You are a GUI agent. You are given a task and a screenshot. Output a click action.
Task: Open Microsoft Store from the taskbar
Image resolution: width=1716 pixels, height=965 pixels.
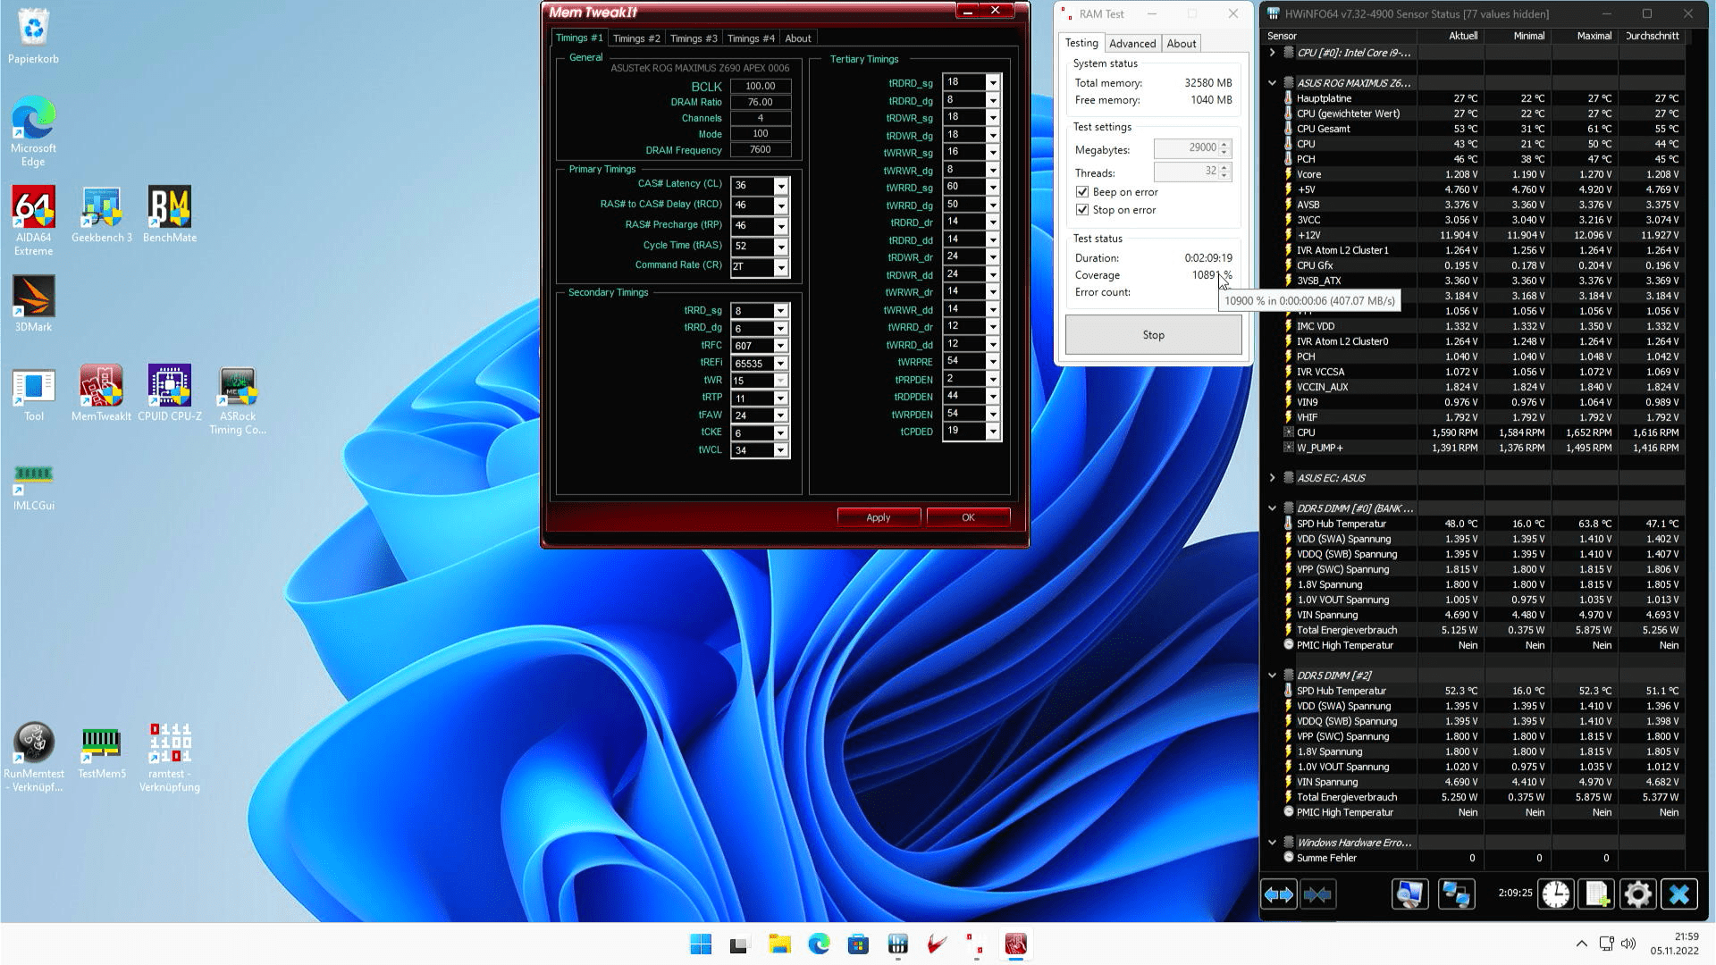coord(858,944)
